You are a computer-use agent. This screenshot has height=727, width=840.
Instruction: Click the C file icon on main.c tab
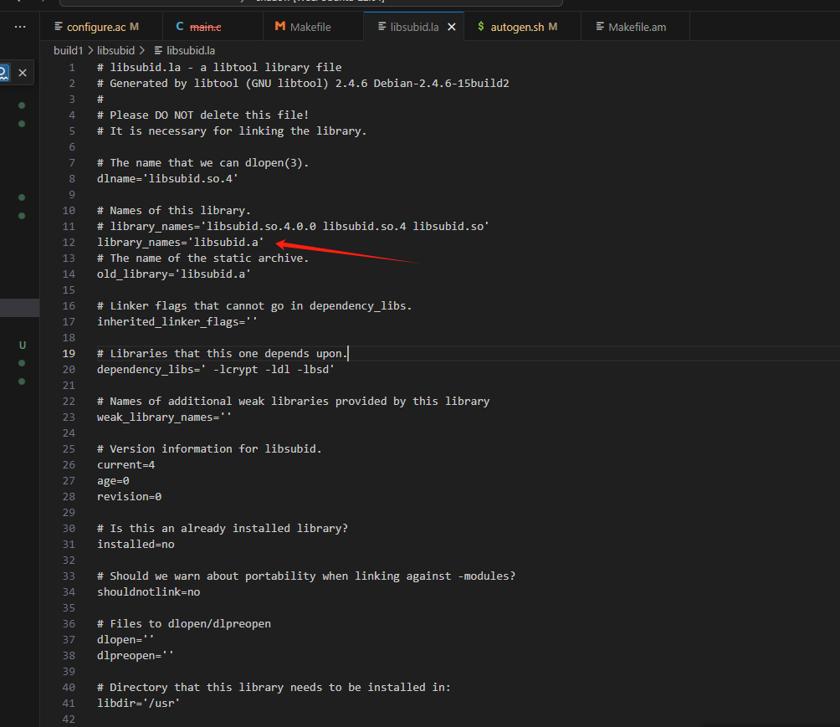pyautogui.click(x=180, y=27)
